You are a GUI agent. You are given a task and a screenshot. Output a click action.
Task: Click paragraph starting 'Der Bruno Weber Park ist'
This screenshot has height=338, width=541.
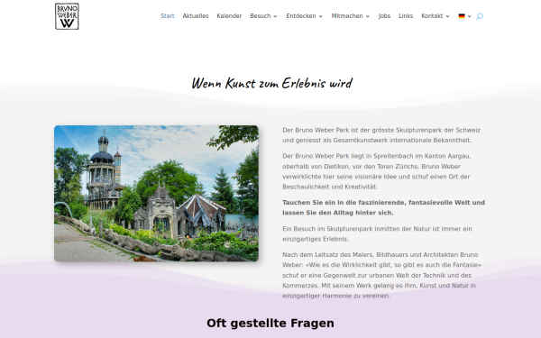(381, 135)
